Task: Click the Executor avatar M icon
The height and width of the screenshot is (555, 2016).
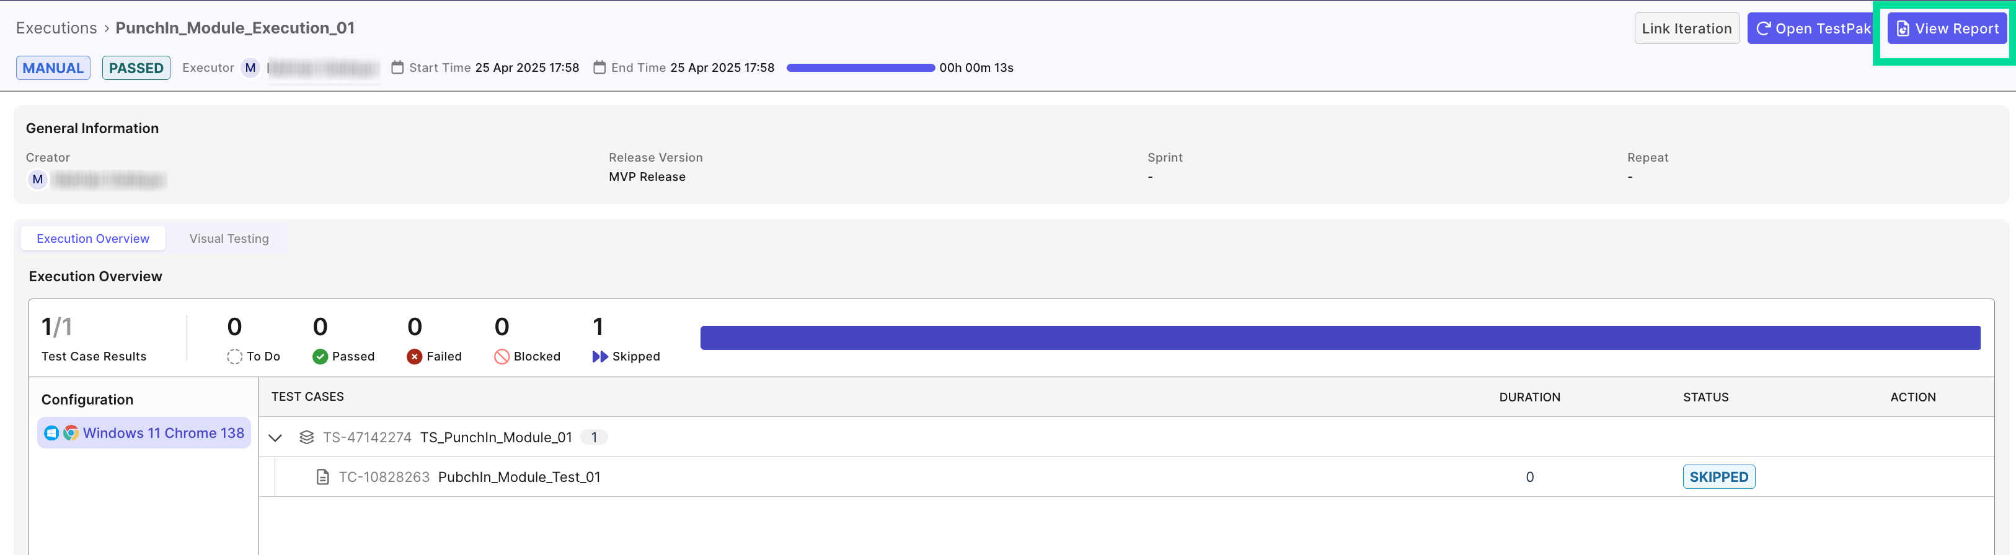Action: tap(250, 68)
